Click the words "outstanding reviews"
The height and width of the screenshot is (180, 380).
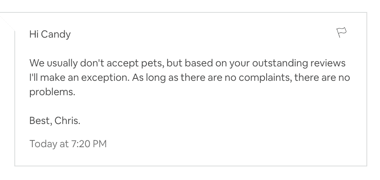[x=299, y=63]
